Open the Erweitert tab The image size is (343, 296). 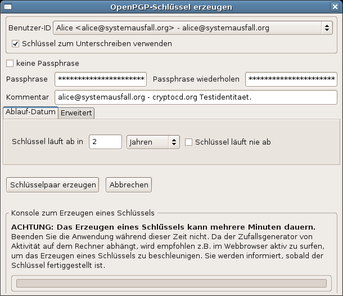tap(76, 113)
